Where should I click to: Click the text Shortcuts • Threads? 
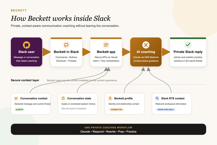point(66,61)
